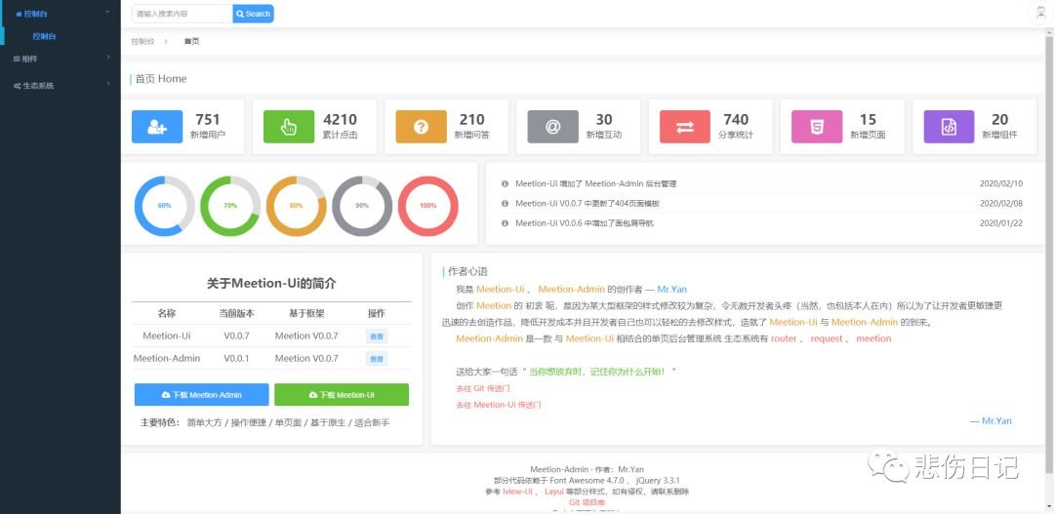Click the red share-exchange arrows icon
The image size is (1054, 514).
[x=685, y=127]
